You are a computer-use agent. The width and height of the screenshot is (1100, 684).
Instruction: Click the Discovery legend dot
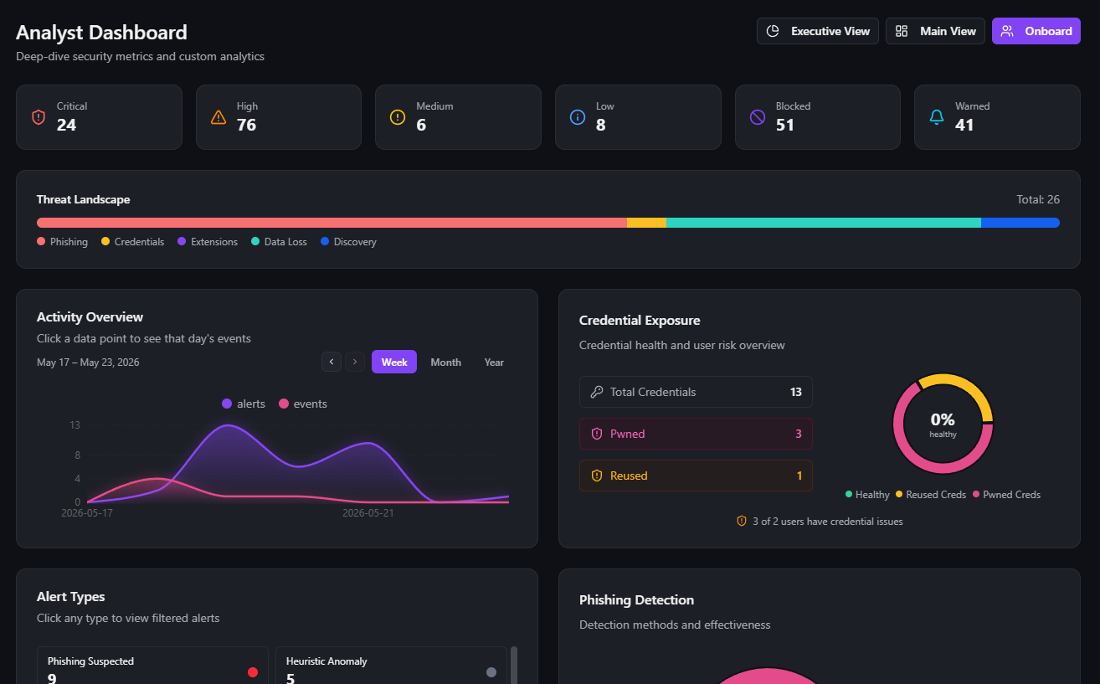(325, 241)
